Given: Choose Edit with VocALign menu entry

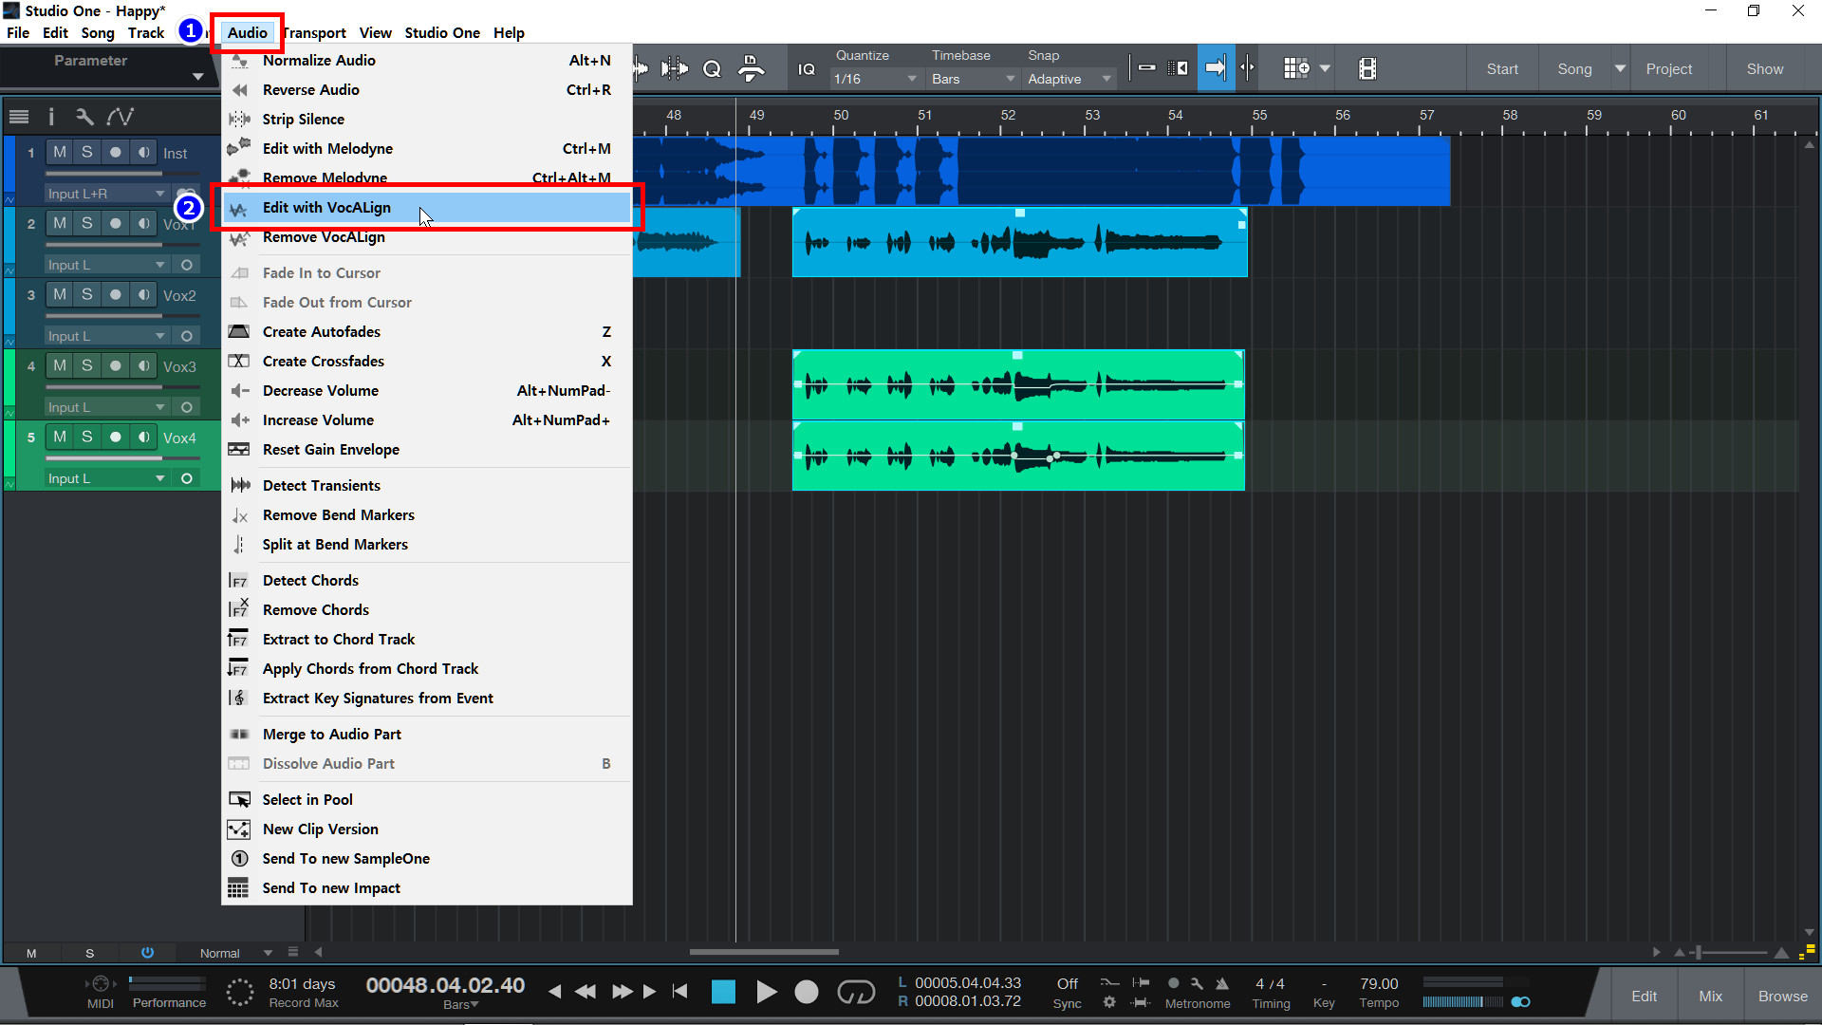Looking at the screenshot, I should click(x=326, y=207).
